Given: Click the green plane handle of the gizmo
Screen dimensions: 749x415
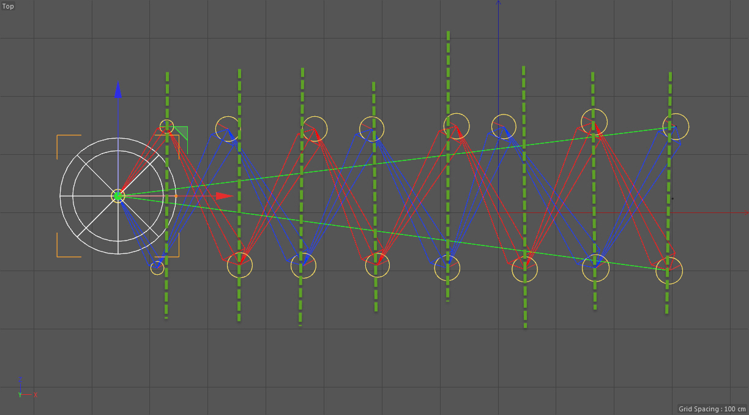Looking at the screenshot, I should pos(181,133).
